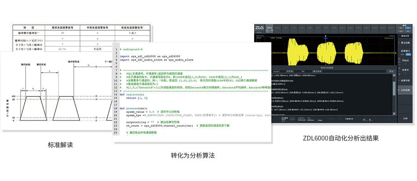
Task: Select the CH4 channel tab
Action: pyautogui.click(x=293, y=29)
